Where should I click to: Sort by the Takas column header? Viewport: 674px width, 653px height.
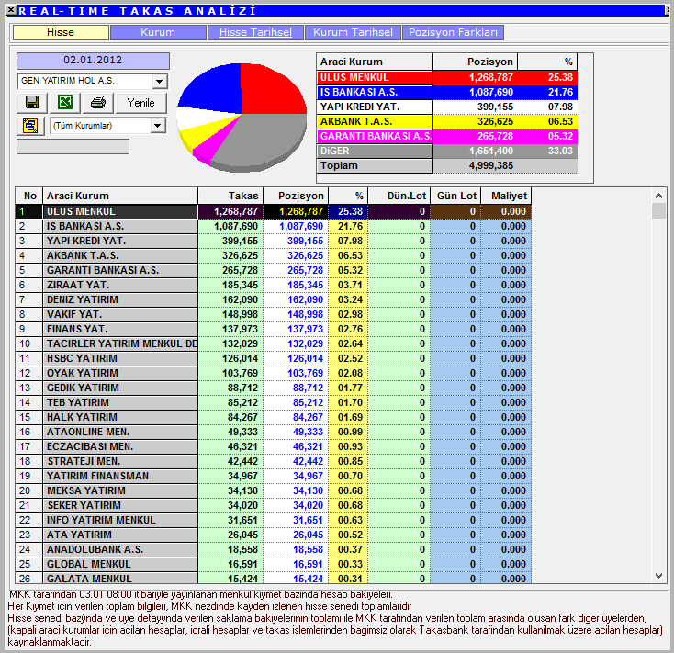(x=230, y=196)
